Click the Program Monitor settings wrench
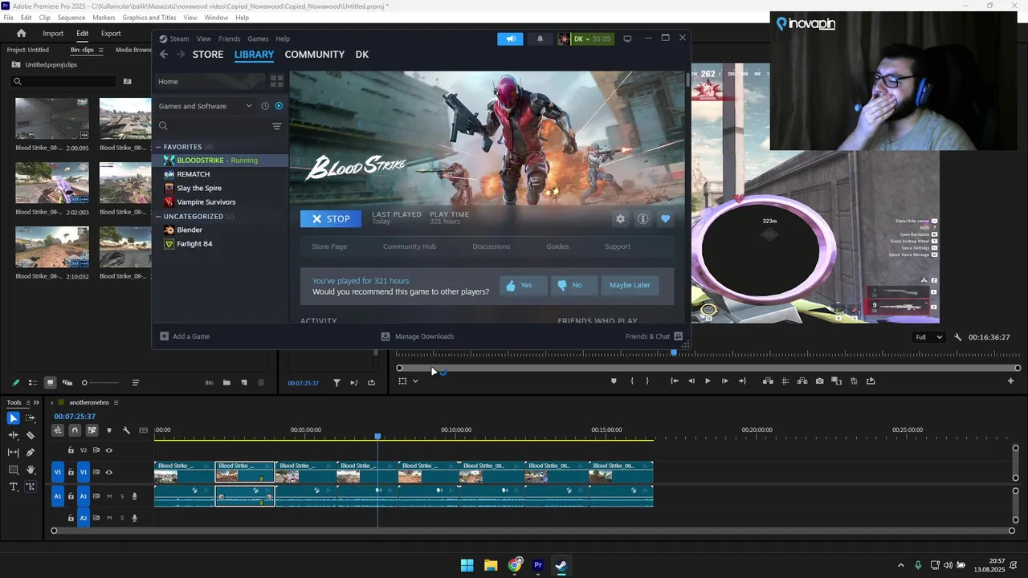The width and height of the screenshot is (1028, 578). click(x=957, y=337)
